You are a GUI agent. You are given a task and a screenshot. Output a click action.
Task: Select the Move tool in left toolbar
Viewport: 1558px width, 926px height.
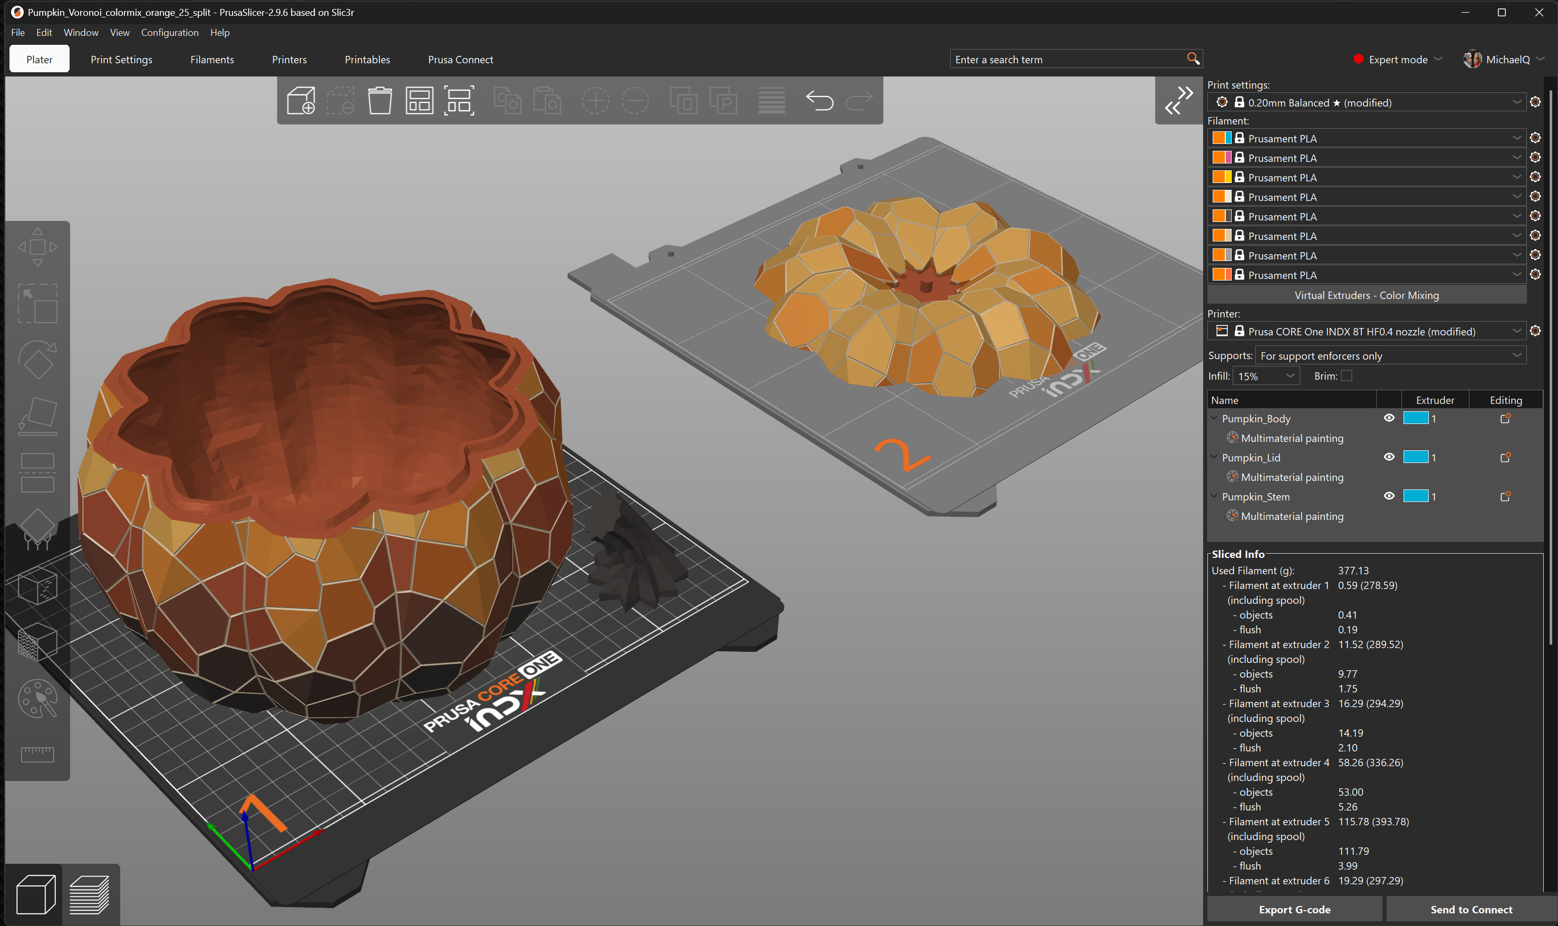pyautogui.click(x=37, y=247)
